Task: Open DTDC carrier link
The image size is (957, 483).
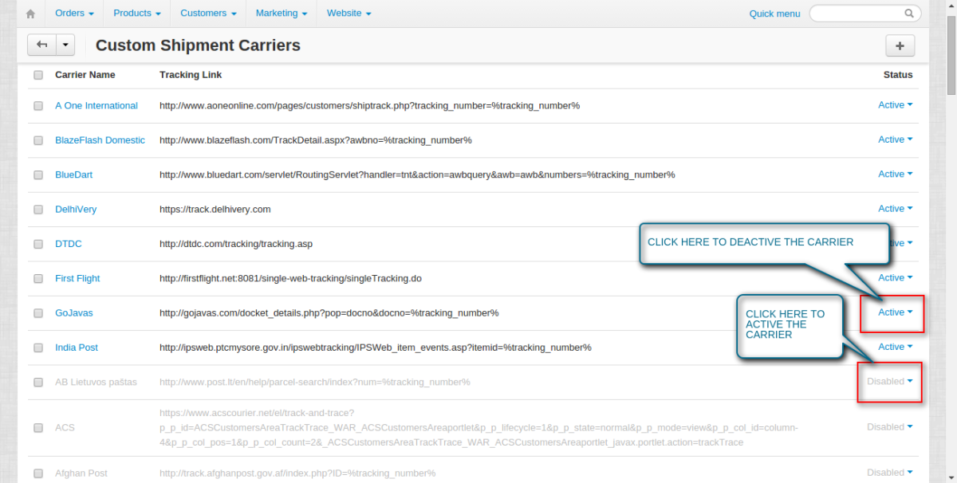Action: [x=69, y=244]
